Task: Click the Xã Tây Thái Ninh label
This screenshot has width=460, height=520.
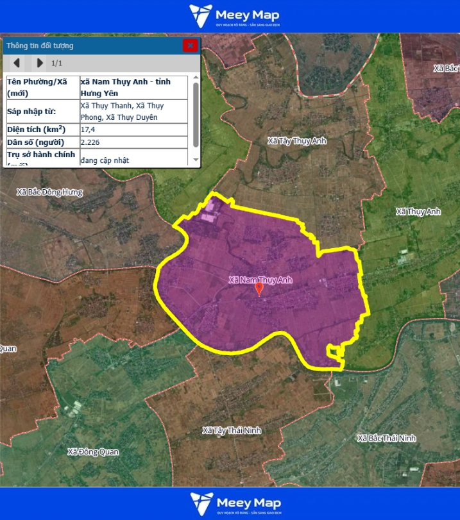Action: [232, 430]
